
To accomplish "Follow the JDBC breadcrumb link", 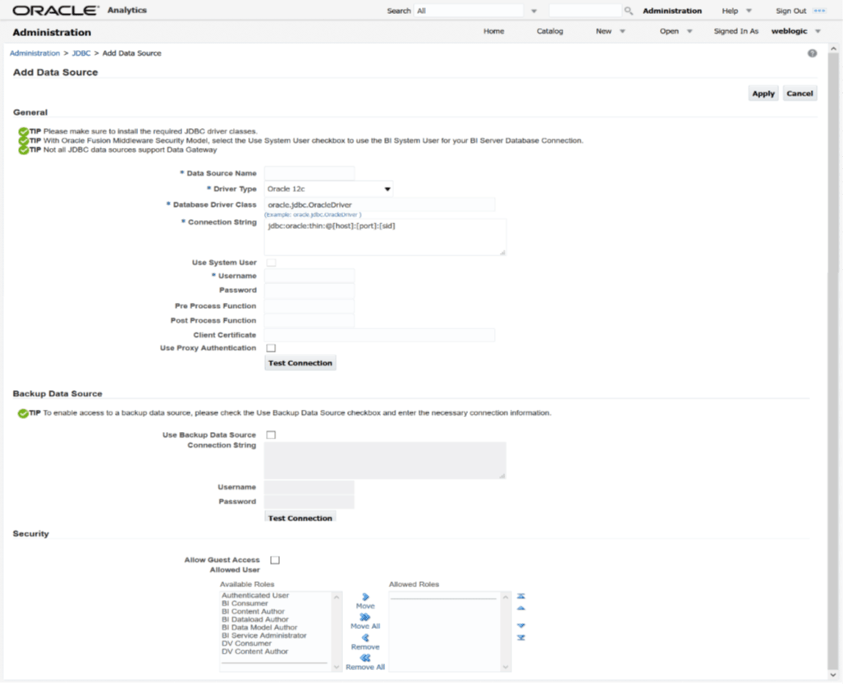I will (x=81, y=53).
